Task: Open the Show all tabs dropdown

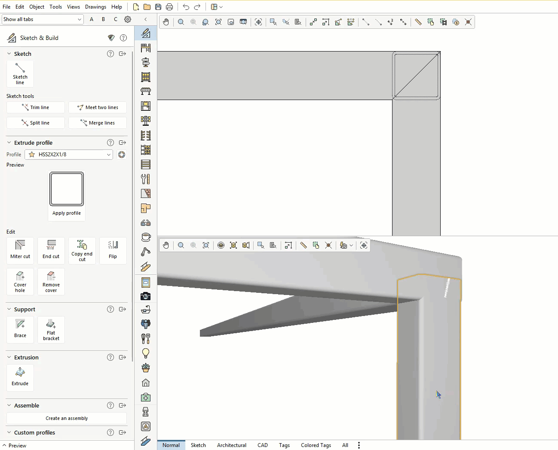Action: click(43, 19)
